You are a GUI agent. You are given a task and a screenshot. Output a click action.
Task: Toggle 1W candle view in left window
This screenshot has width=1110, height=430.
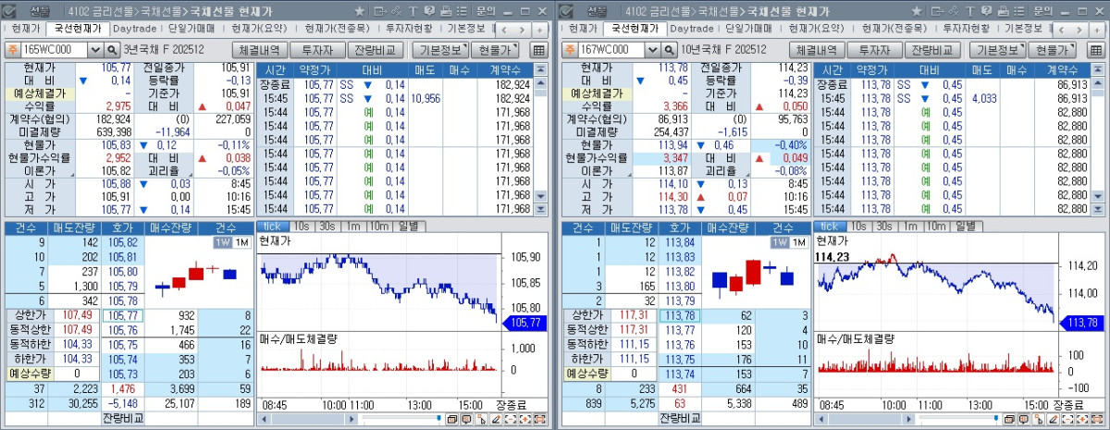[x=222, y=242]
